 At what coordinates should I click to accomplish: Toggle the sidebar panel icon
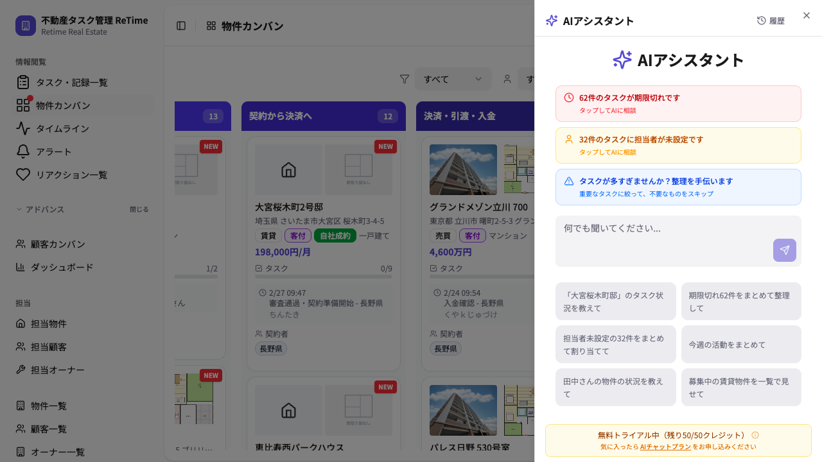(x=181, y=26)
